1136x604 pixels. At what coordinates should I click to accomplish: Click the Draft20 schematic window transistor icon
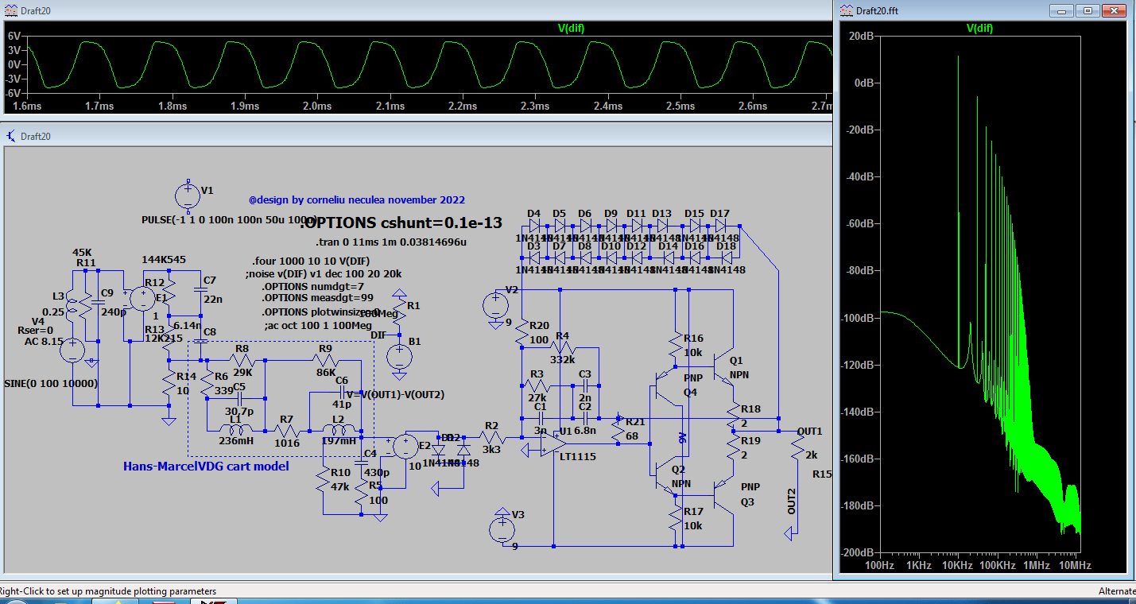(x=11, y=136)
